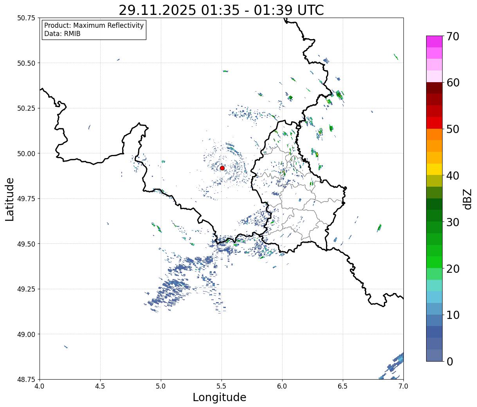Click the colorbar tick label 30
The height and width of the screenshot is (407, 477).
pyautogui.click(x=453, y=222)
